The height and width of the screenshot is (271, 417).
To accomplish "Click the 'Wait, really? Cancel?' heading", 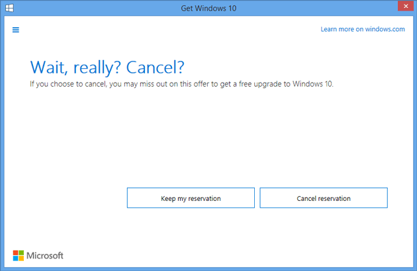I will pos(107,67).
